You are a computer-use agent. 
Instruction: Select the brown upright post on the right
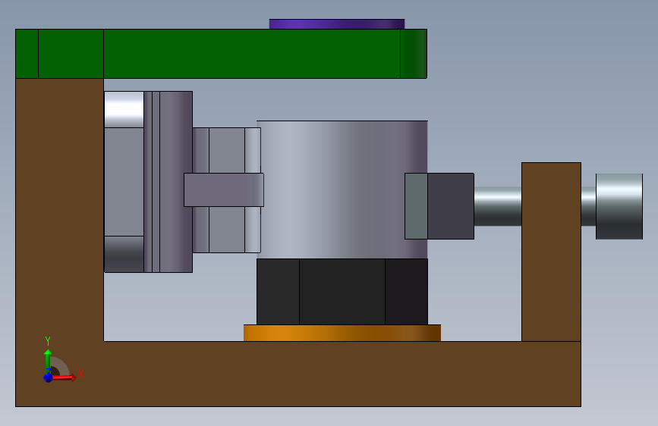pos(551,252)
